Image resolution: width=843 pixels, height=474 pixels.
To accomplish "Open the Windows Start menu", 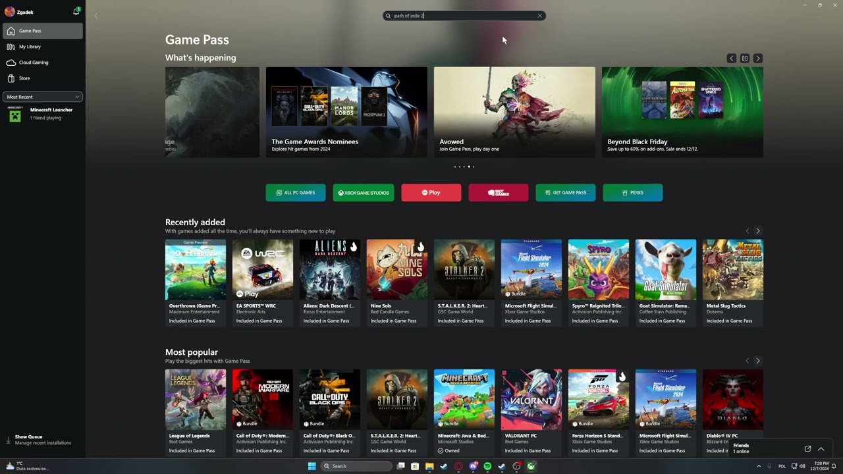I will tap(312, 466).
